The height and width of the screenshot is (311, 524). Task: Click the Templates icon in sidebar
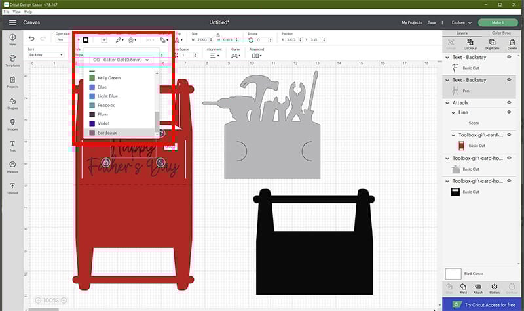(12, 59)
